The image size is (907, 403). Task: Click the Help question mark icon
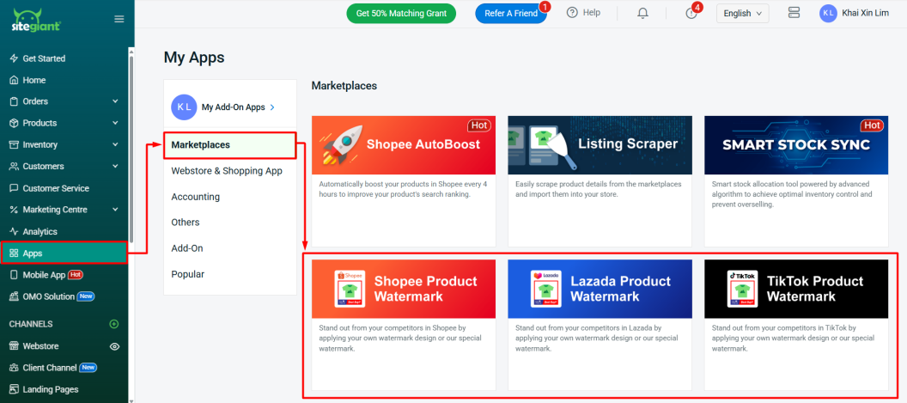click(572, 13)
